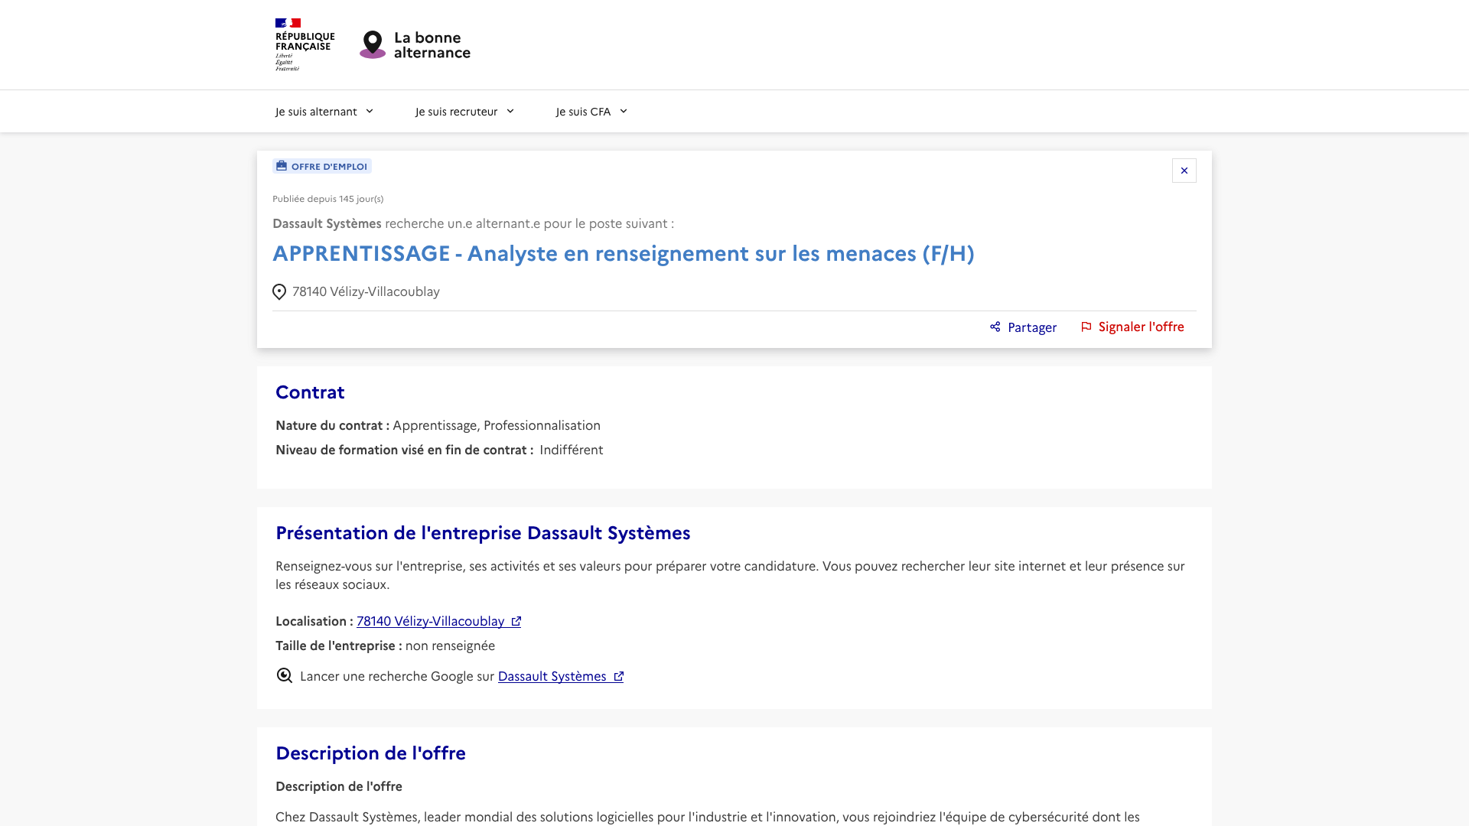Report the offer via Signaler l'offre
This screenshot has width=1469, height=826.
1132,327
